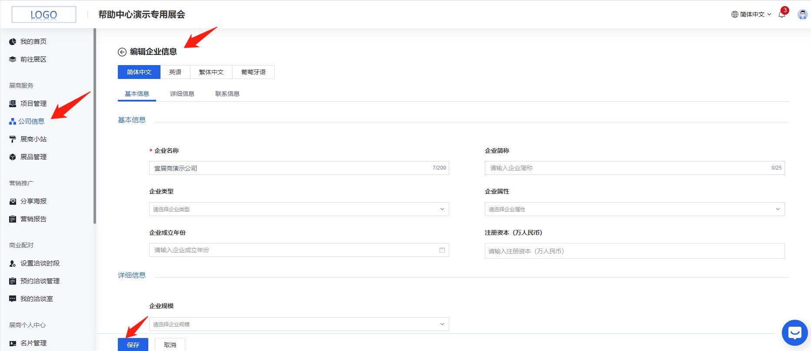The image size is (811, 351).
Task: Click the back arrow beside 编辑企业信息
Action: click(122, 52)
